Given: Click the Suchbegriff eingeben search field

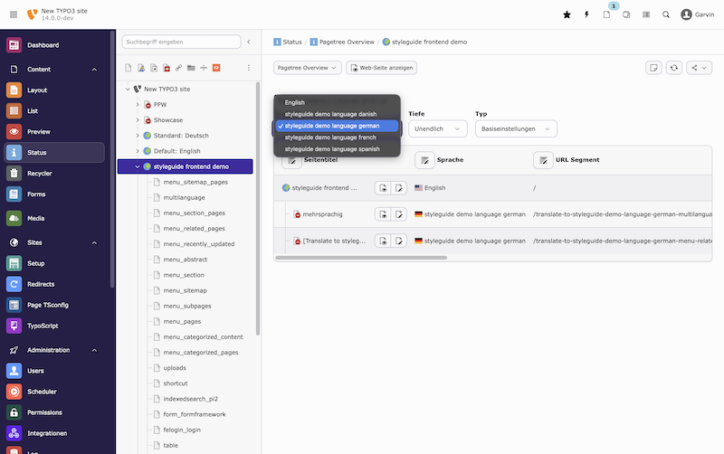Looking at the screenshot, I should [181, 42].
